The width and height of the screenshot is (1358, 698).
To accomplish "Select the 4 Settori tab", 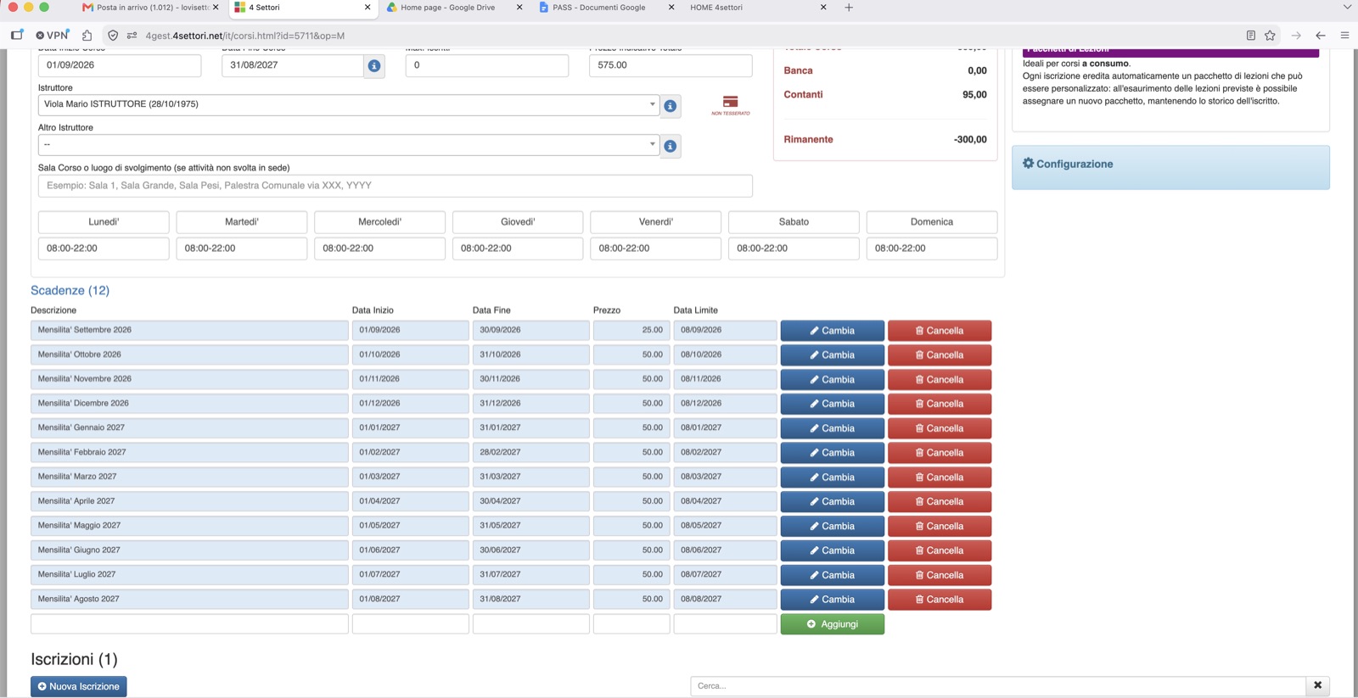I will tap(303, 8).
